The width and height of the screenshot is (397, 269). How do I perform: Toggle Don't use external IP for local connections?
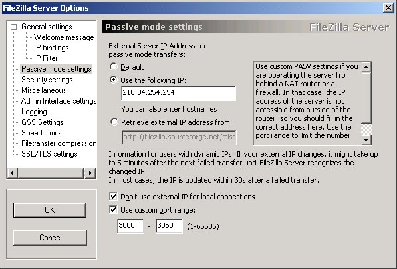click(113, 196)
